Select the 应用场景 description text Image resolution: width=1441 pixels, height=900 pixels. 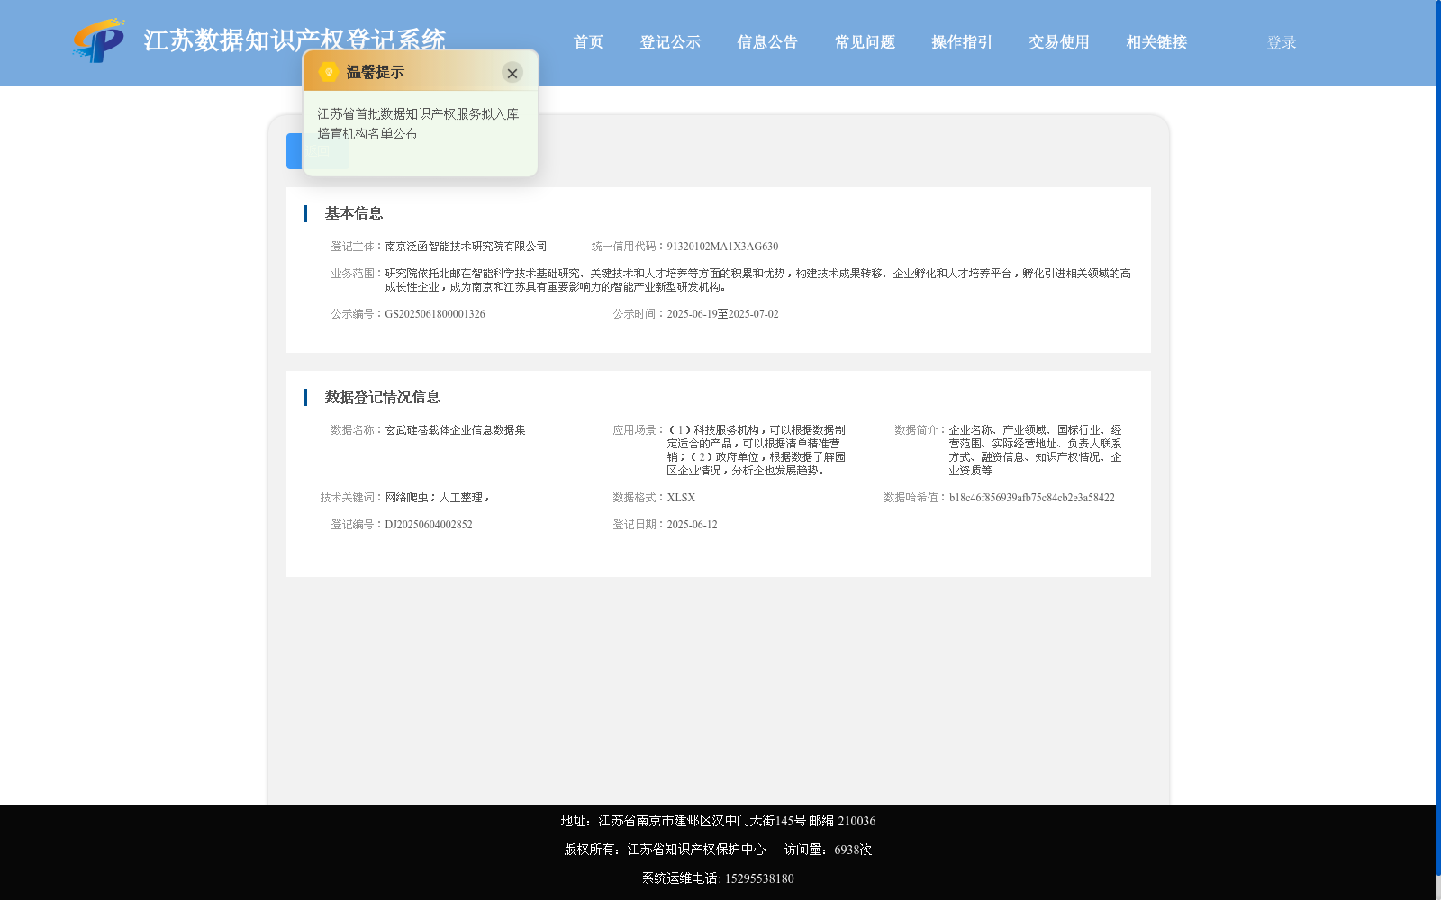coord(757,450)
